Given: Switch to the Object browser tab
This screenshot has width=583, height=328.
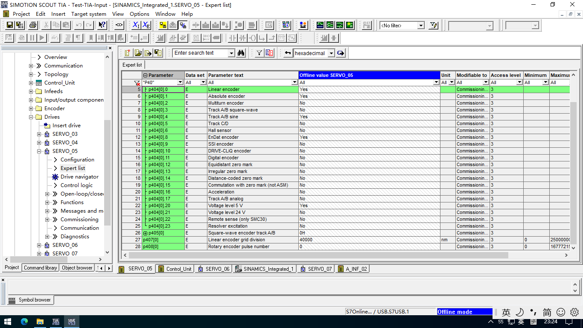Looking at the screenshot, I should 77,268.
